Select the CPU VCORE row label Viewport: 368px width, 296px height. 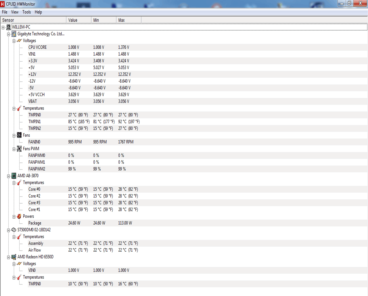click(x=37, y=47)
